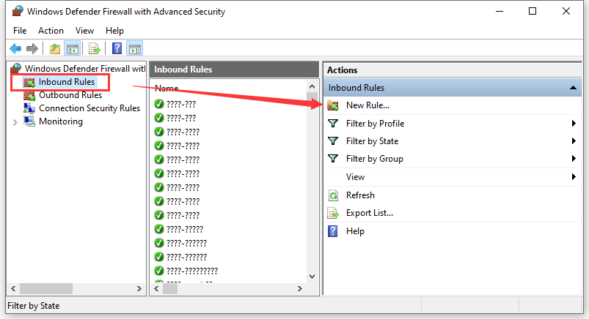589x319 pixels.
Task: Click Help in the Actions pane
Action: 355,231
